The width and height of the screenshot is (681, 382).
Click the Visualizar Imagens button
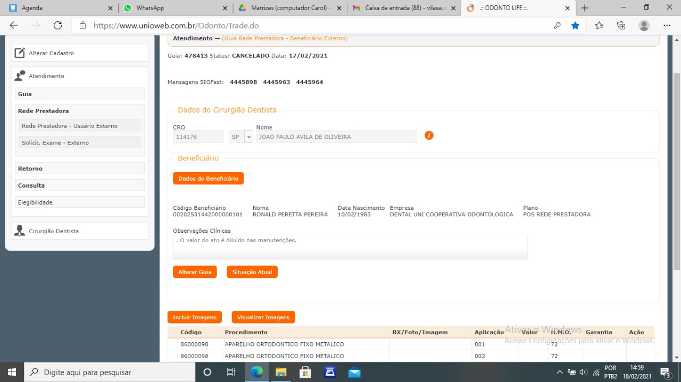(x=263, y=317)
